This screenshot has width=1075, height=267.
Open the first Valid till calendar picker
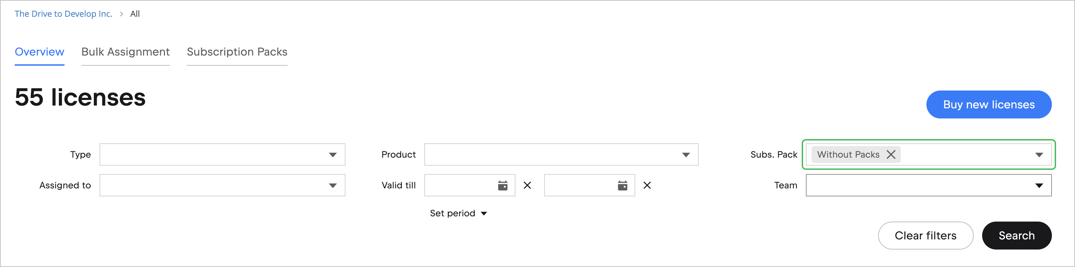tap(502, 185)
